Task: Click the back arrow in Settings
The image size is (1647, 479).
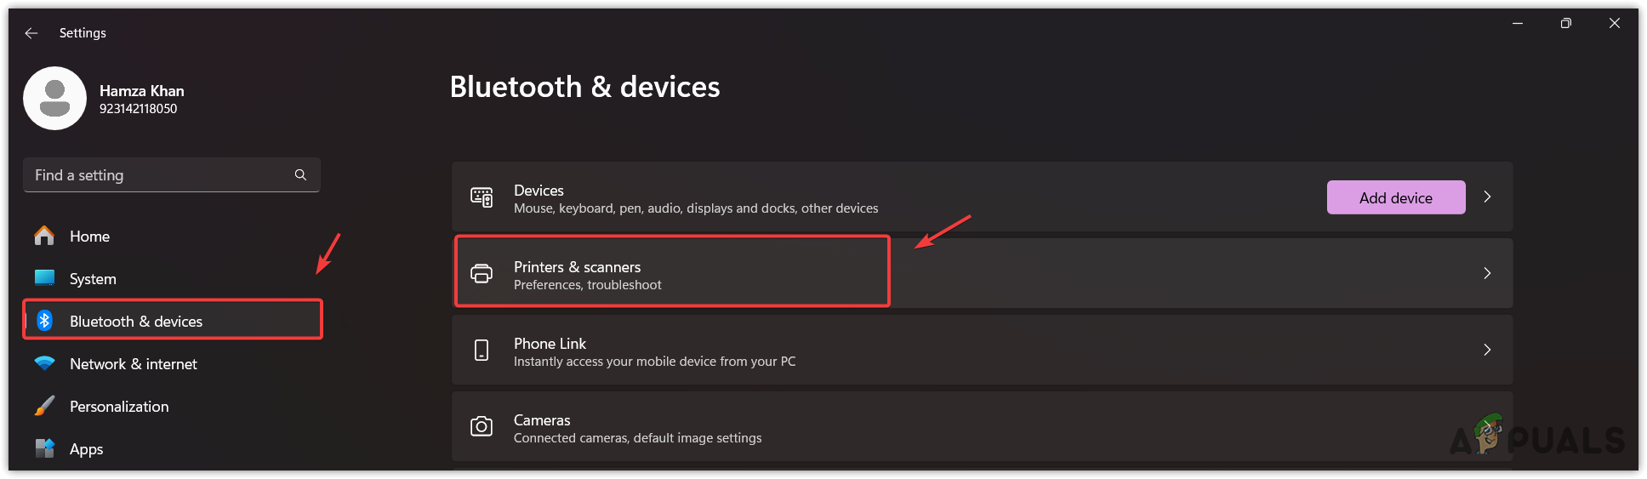Action: point(31,33)
